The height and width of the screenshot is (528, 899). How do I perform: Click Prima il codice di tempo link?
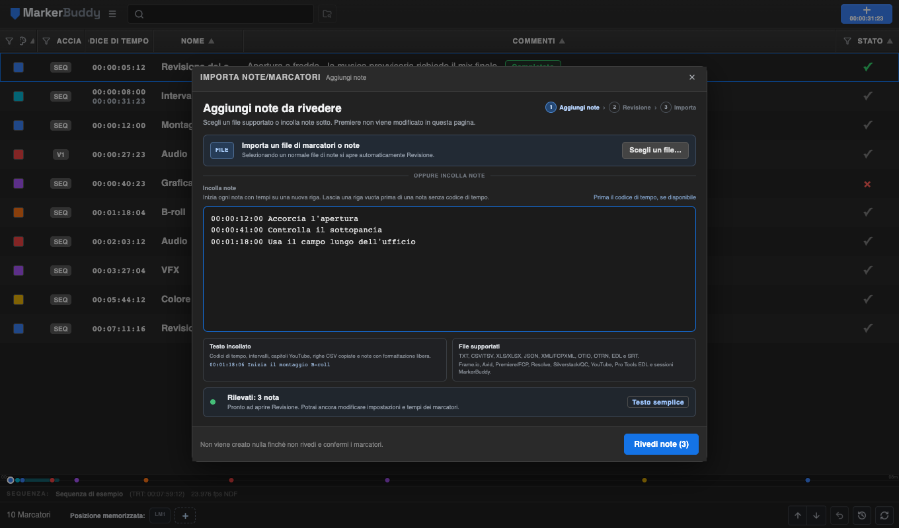pyautogui.click(x=645, y=197)
